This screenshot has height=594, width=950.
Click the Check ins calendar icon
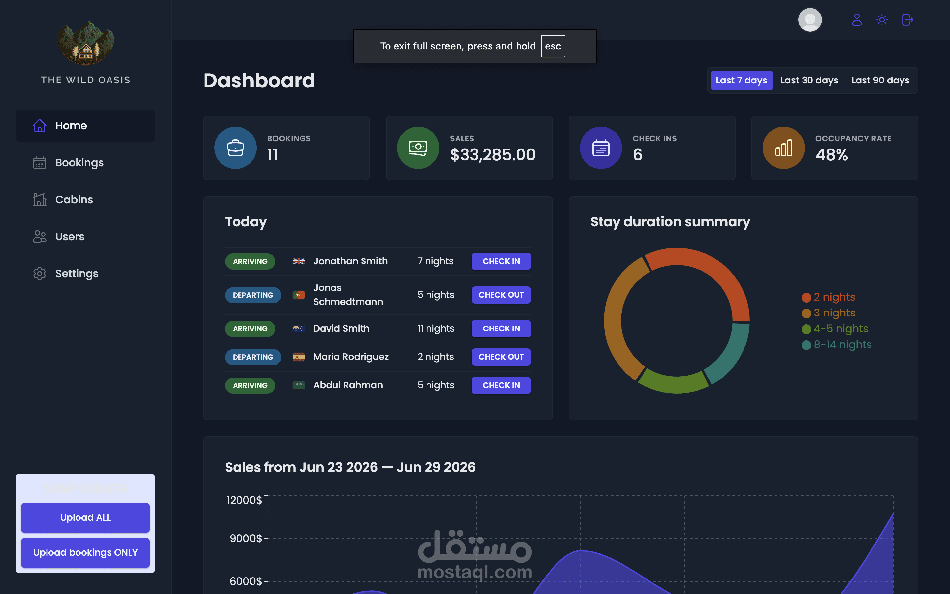(601, 148)
